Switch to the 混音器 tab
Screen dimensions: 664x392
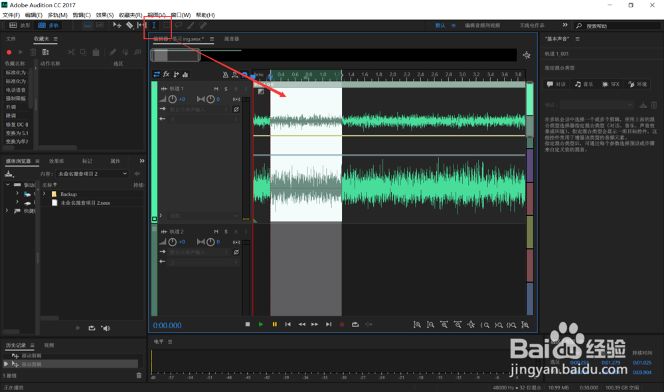coord(232,39)
